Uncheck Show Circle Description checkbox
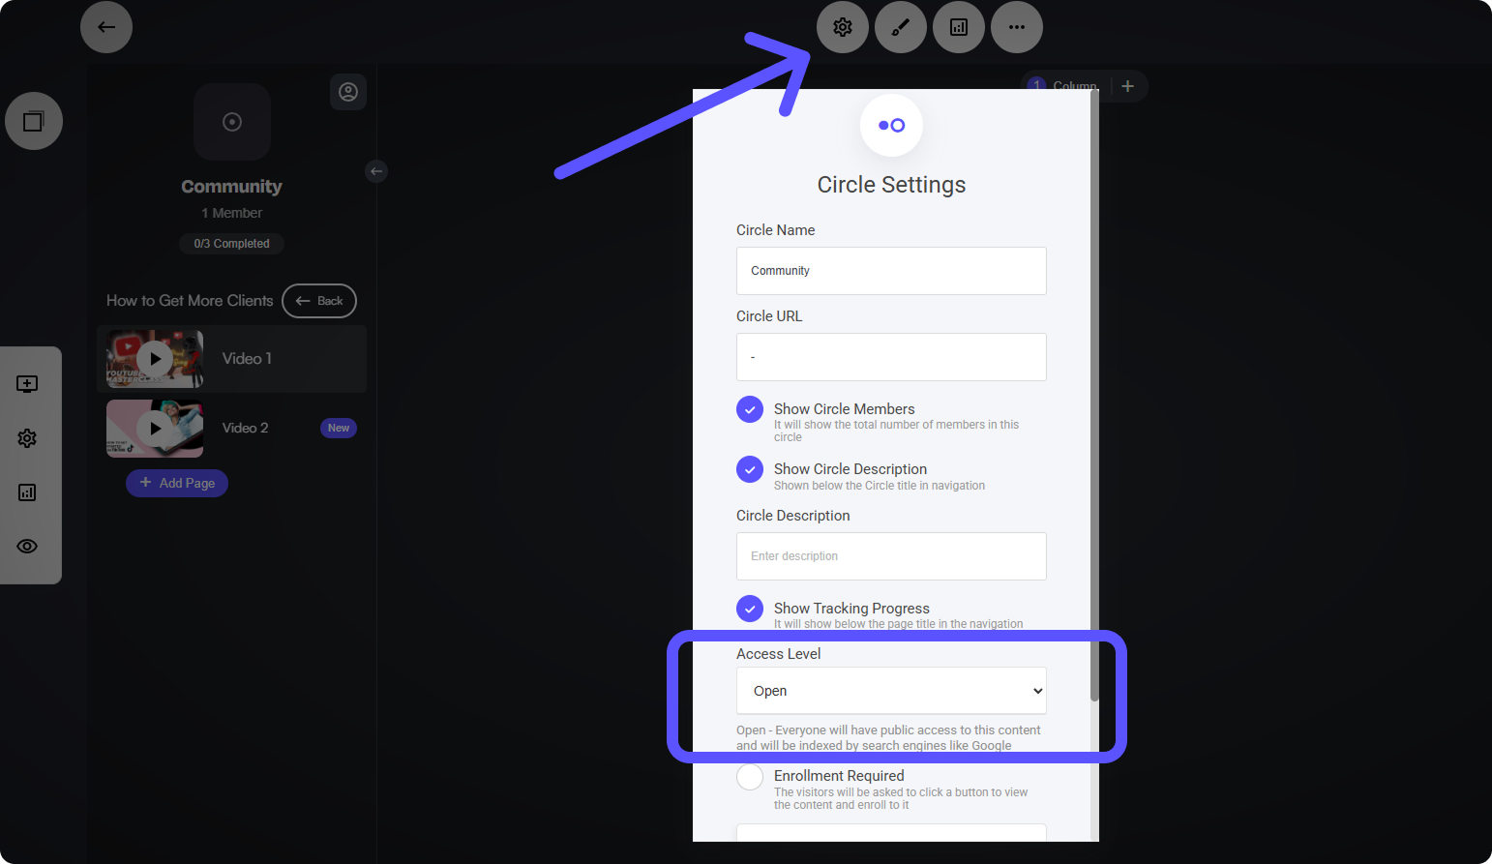 (750, 469)
